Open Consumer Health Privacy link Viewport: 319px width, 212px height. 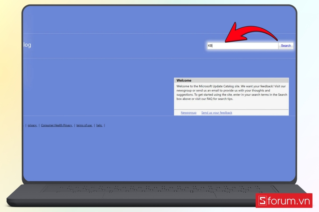coord(57,125)
